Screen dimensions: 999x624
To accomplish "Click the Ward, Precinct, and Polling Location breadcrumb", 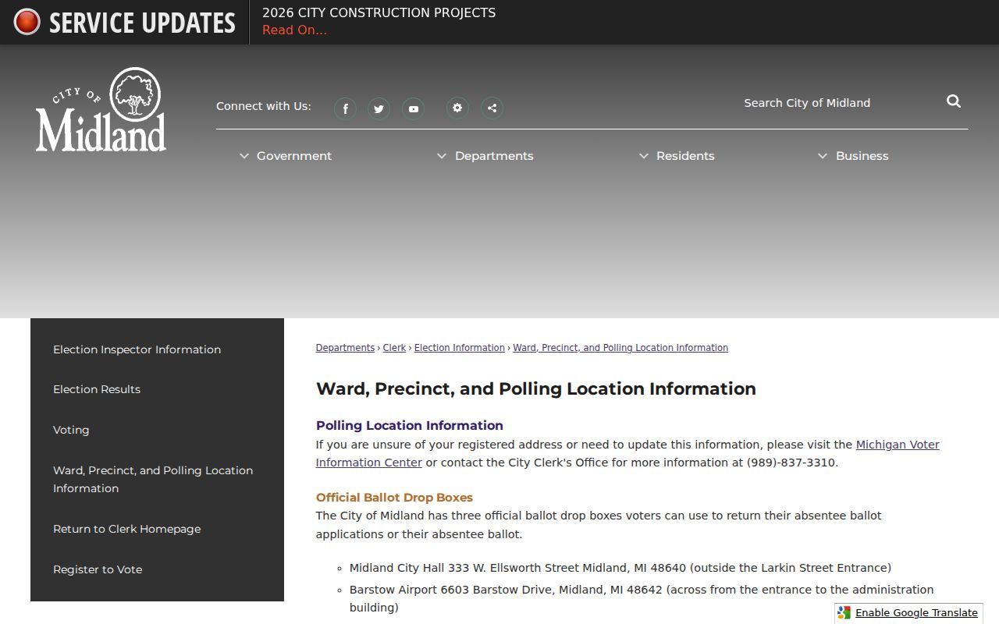I will [620, 348].
